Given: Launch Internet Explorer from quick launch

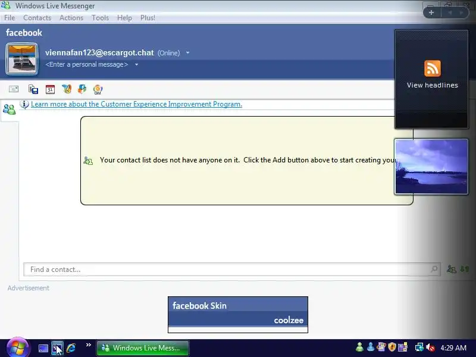Looking at the screenshot, I should (x=71, y=348).
